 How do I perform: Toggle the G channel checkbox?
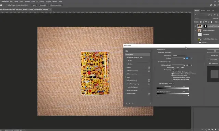[177, 68]
